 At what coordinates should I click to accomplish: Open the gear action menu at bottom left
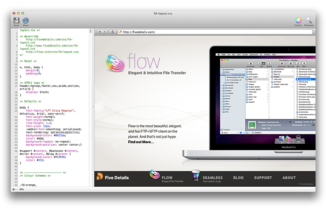click(x=14, y=189)
